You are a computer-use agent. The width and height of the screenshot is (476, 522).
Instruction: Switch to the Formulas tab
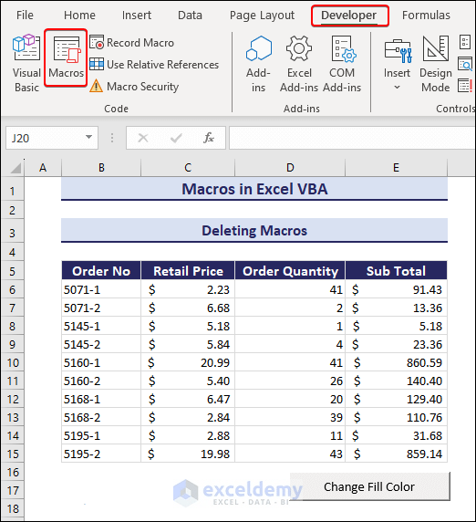coord(426,16)
